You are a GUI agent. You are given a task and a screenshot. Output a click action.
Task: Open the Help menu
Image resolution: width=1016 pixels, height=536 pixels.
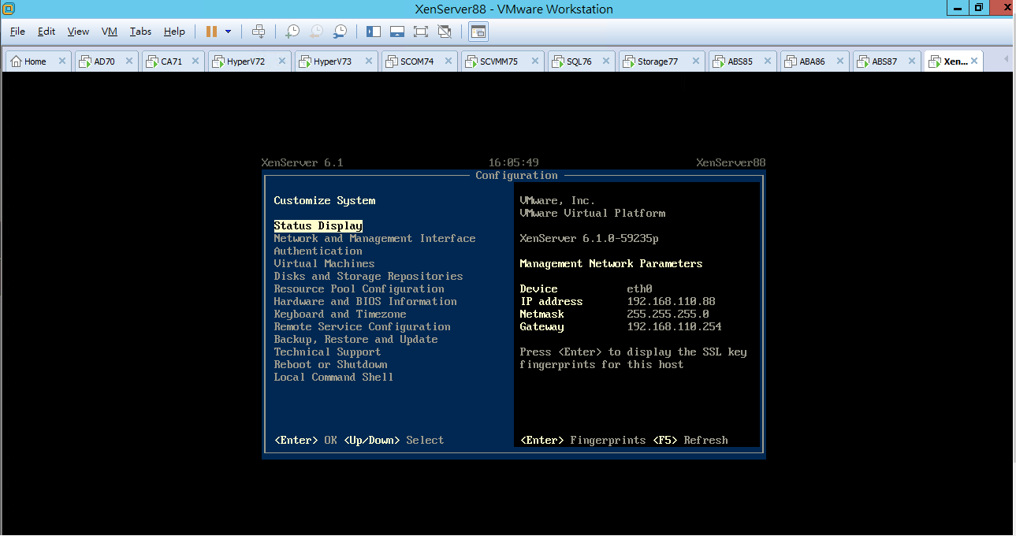coord(174,32)
